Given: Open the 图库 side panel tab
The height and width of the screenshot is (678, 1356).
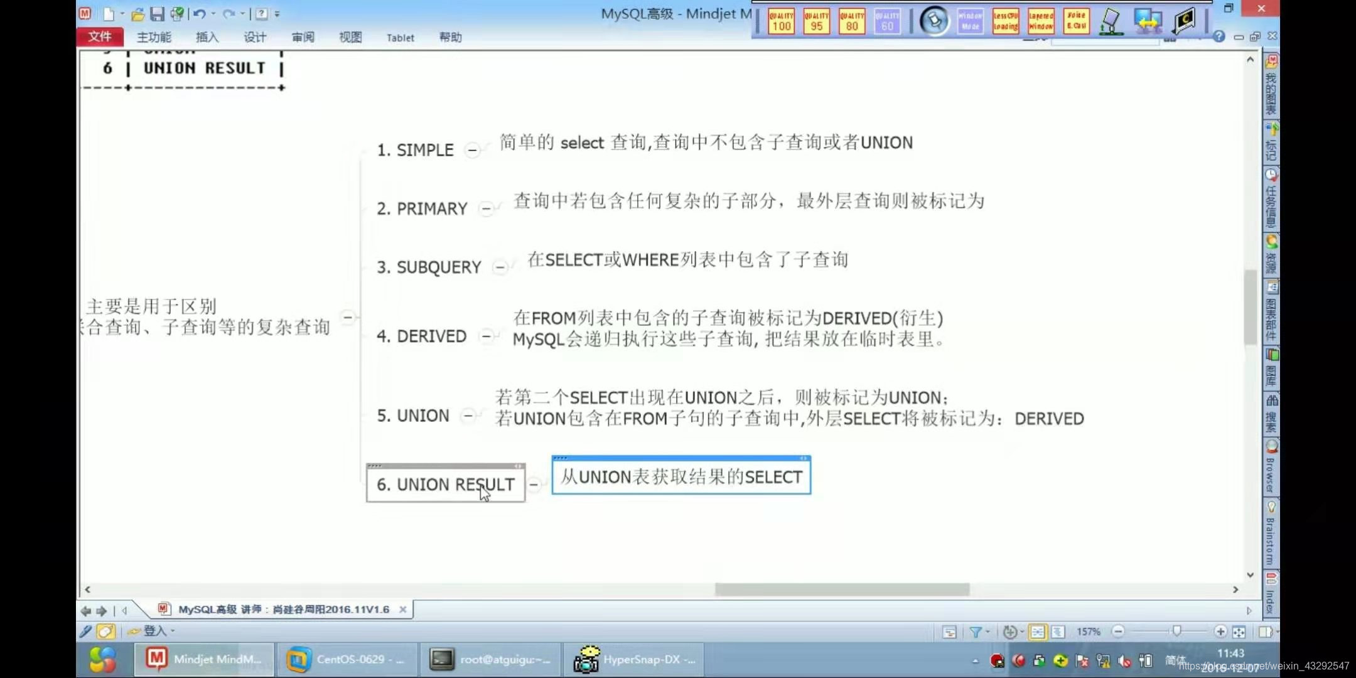Looking at the screenshot, I should (1271, 368).
